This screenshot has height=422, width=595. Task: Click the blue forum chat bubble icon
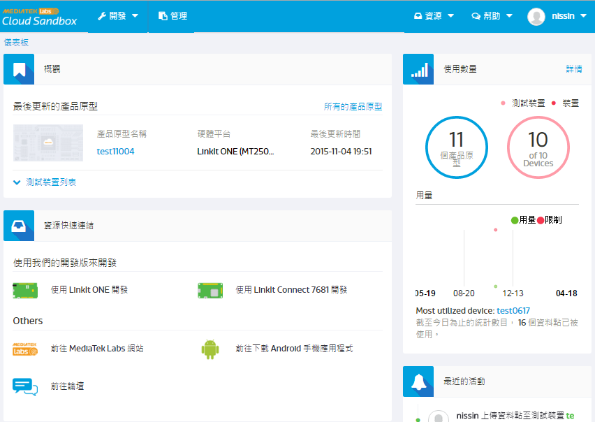tap(25, 386)
